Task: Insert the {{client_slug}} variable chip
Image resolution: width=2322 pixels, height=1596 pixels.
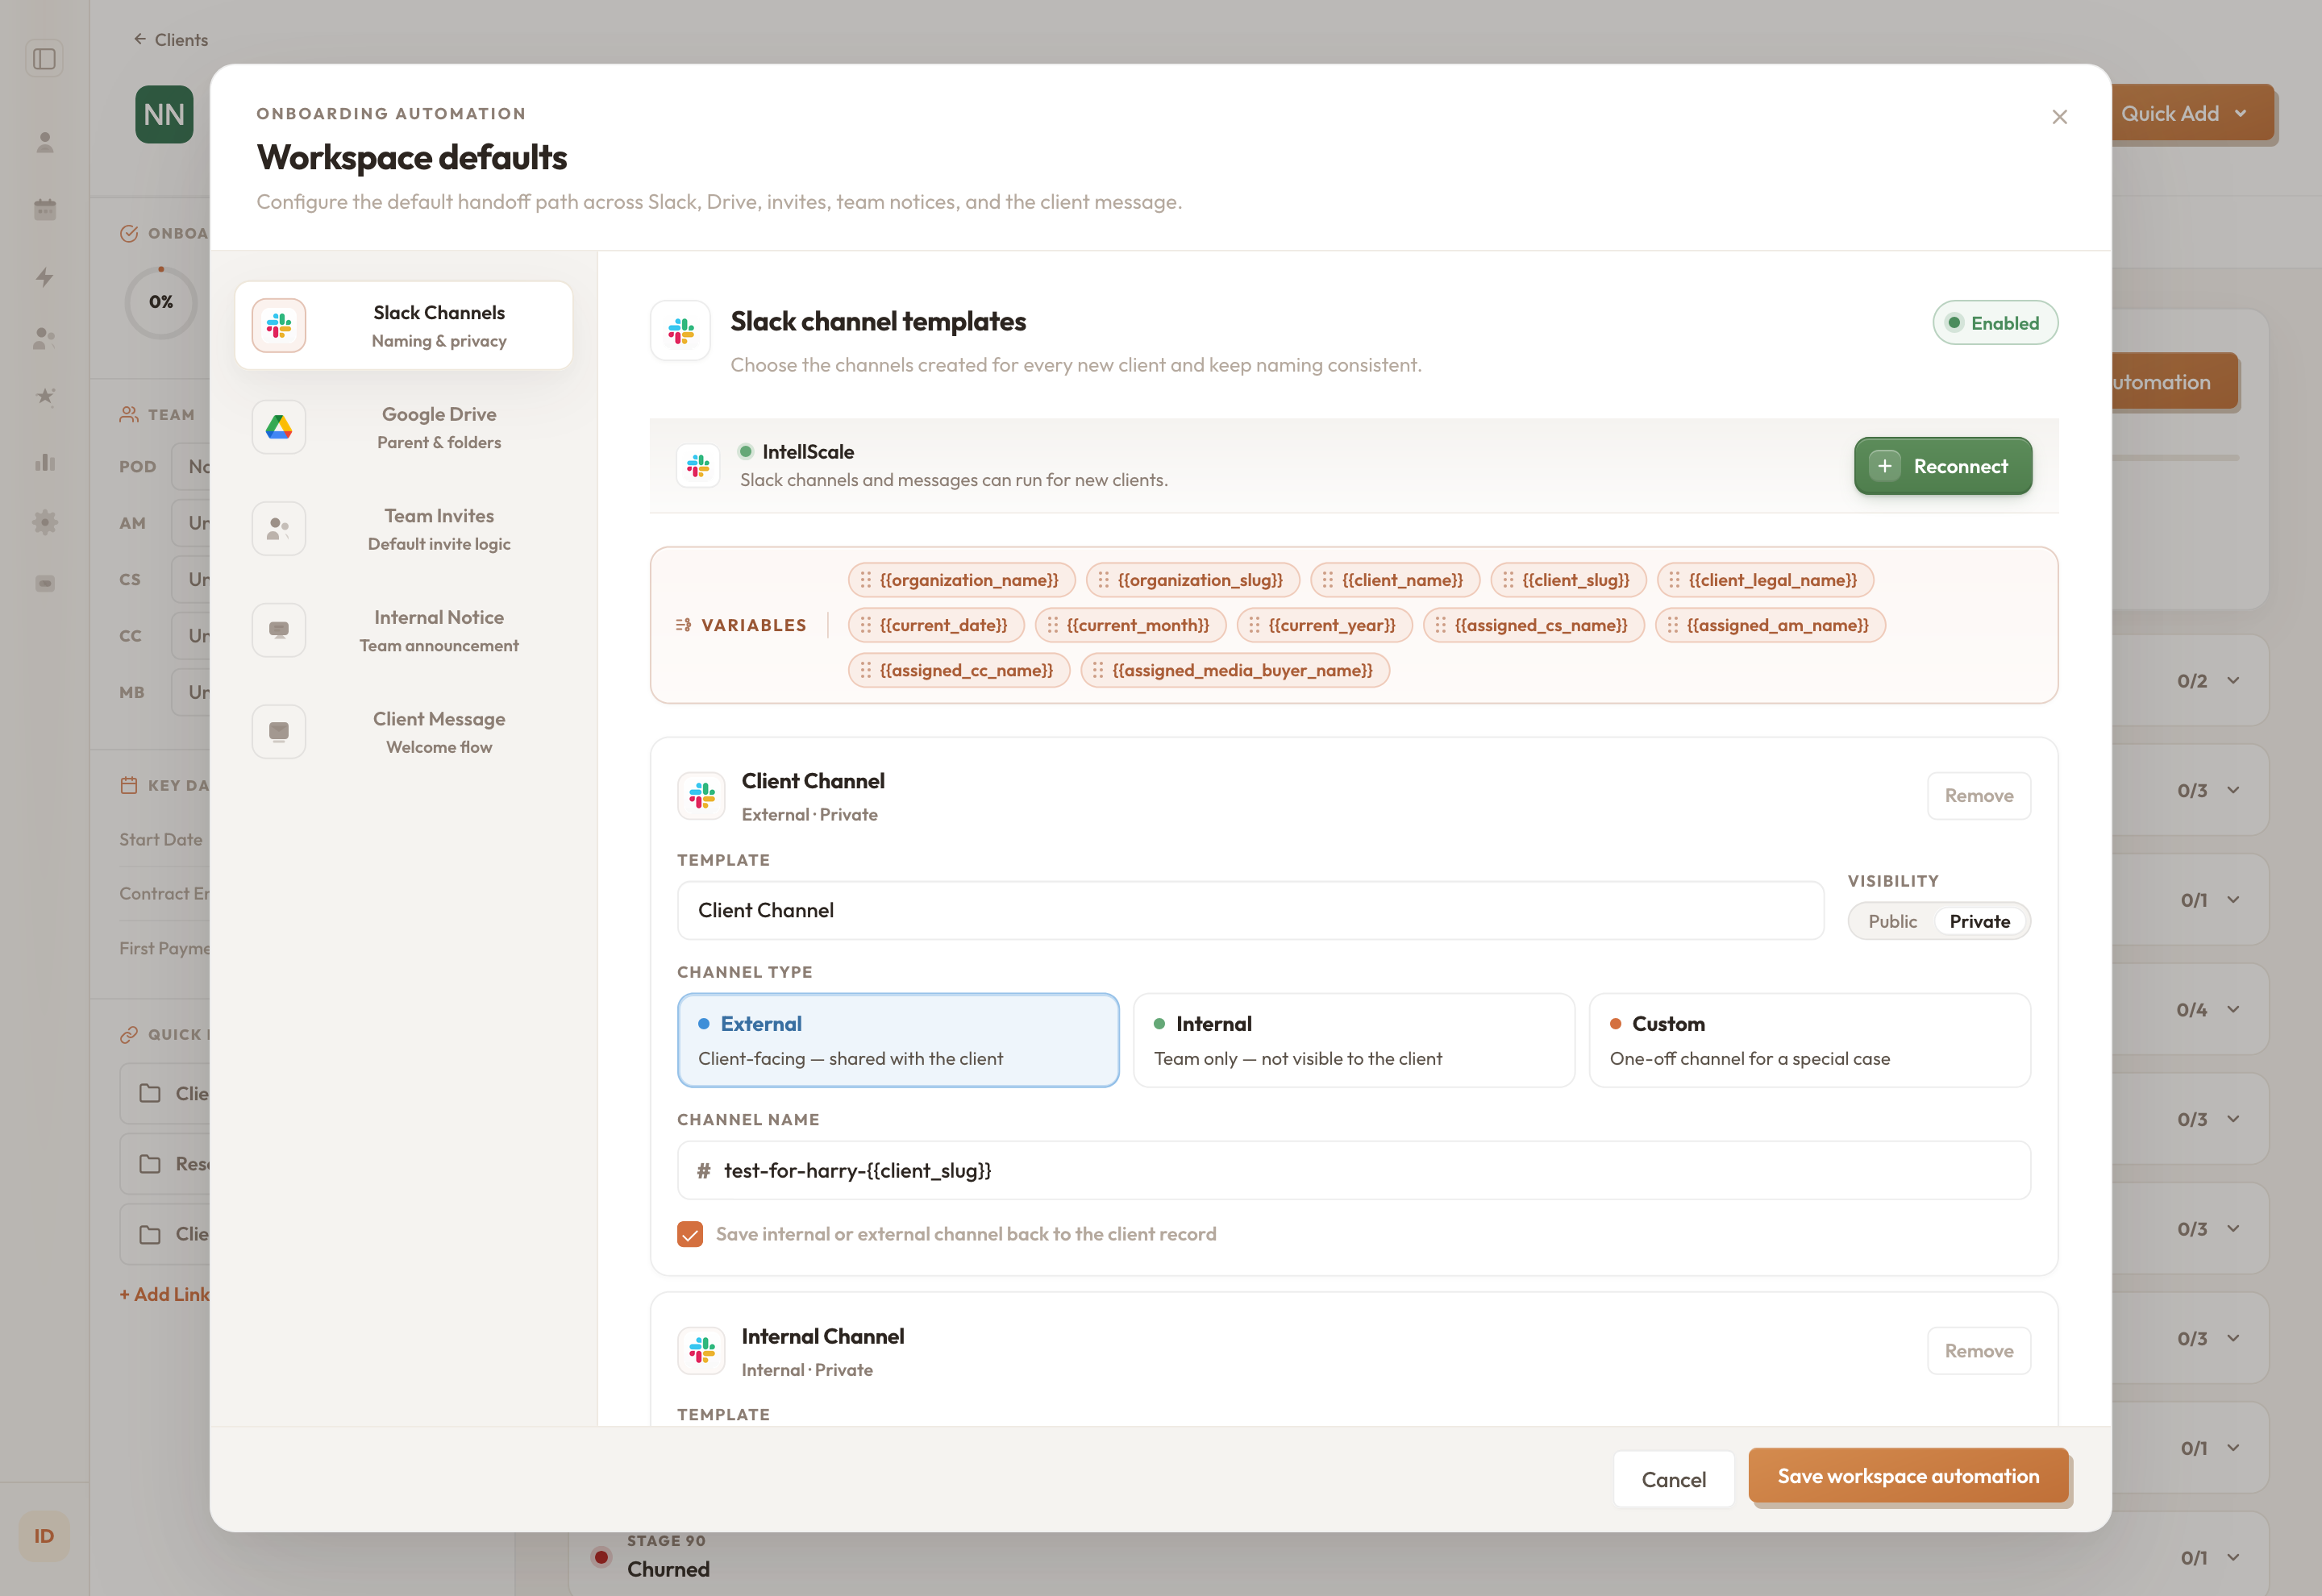Action: point(1568,580)
